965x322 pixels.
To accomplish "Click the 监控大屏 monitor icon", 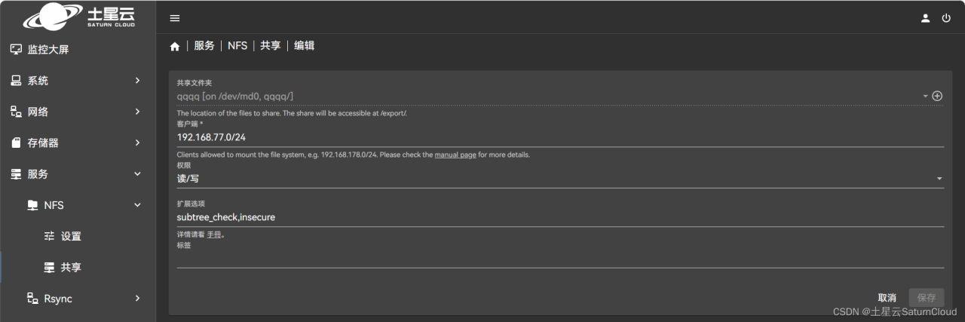I will coord(16,50).
